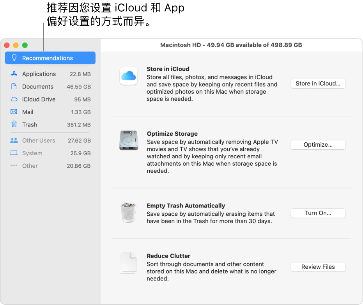
Task: Click the Store in iCloud heading
Action: point(168,69)
